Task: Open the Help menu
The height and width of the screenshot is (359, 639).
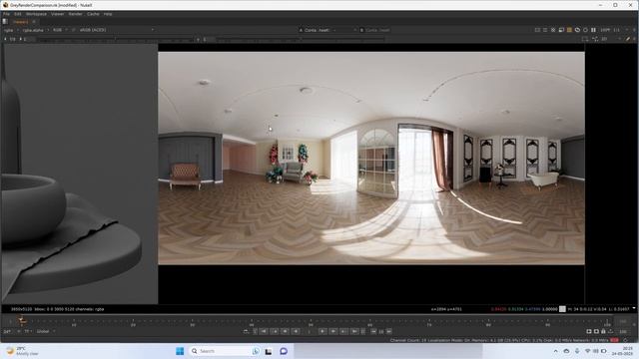Action: [x=108, y=14]
